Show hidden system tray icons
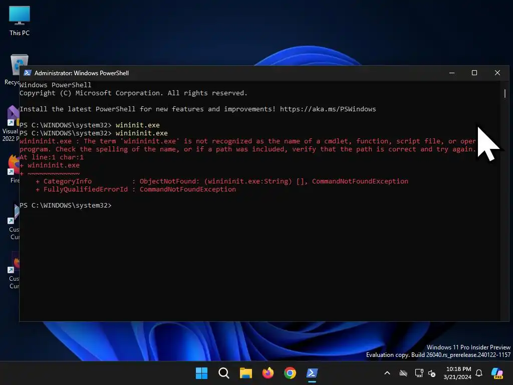 [x=387, y=373]
